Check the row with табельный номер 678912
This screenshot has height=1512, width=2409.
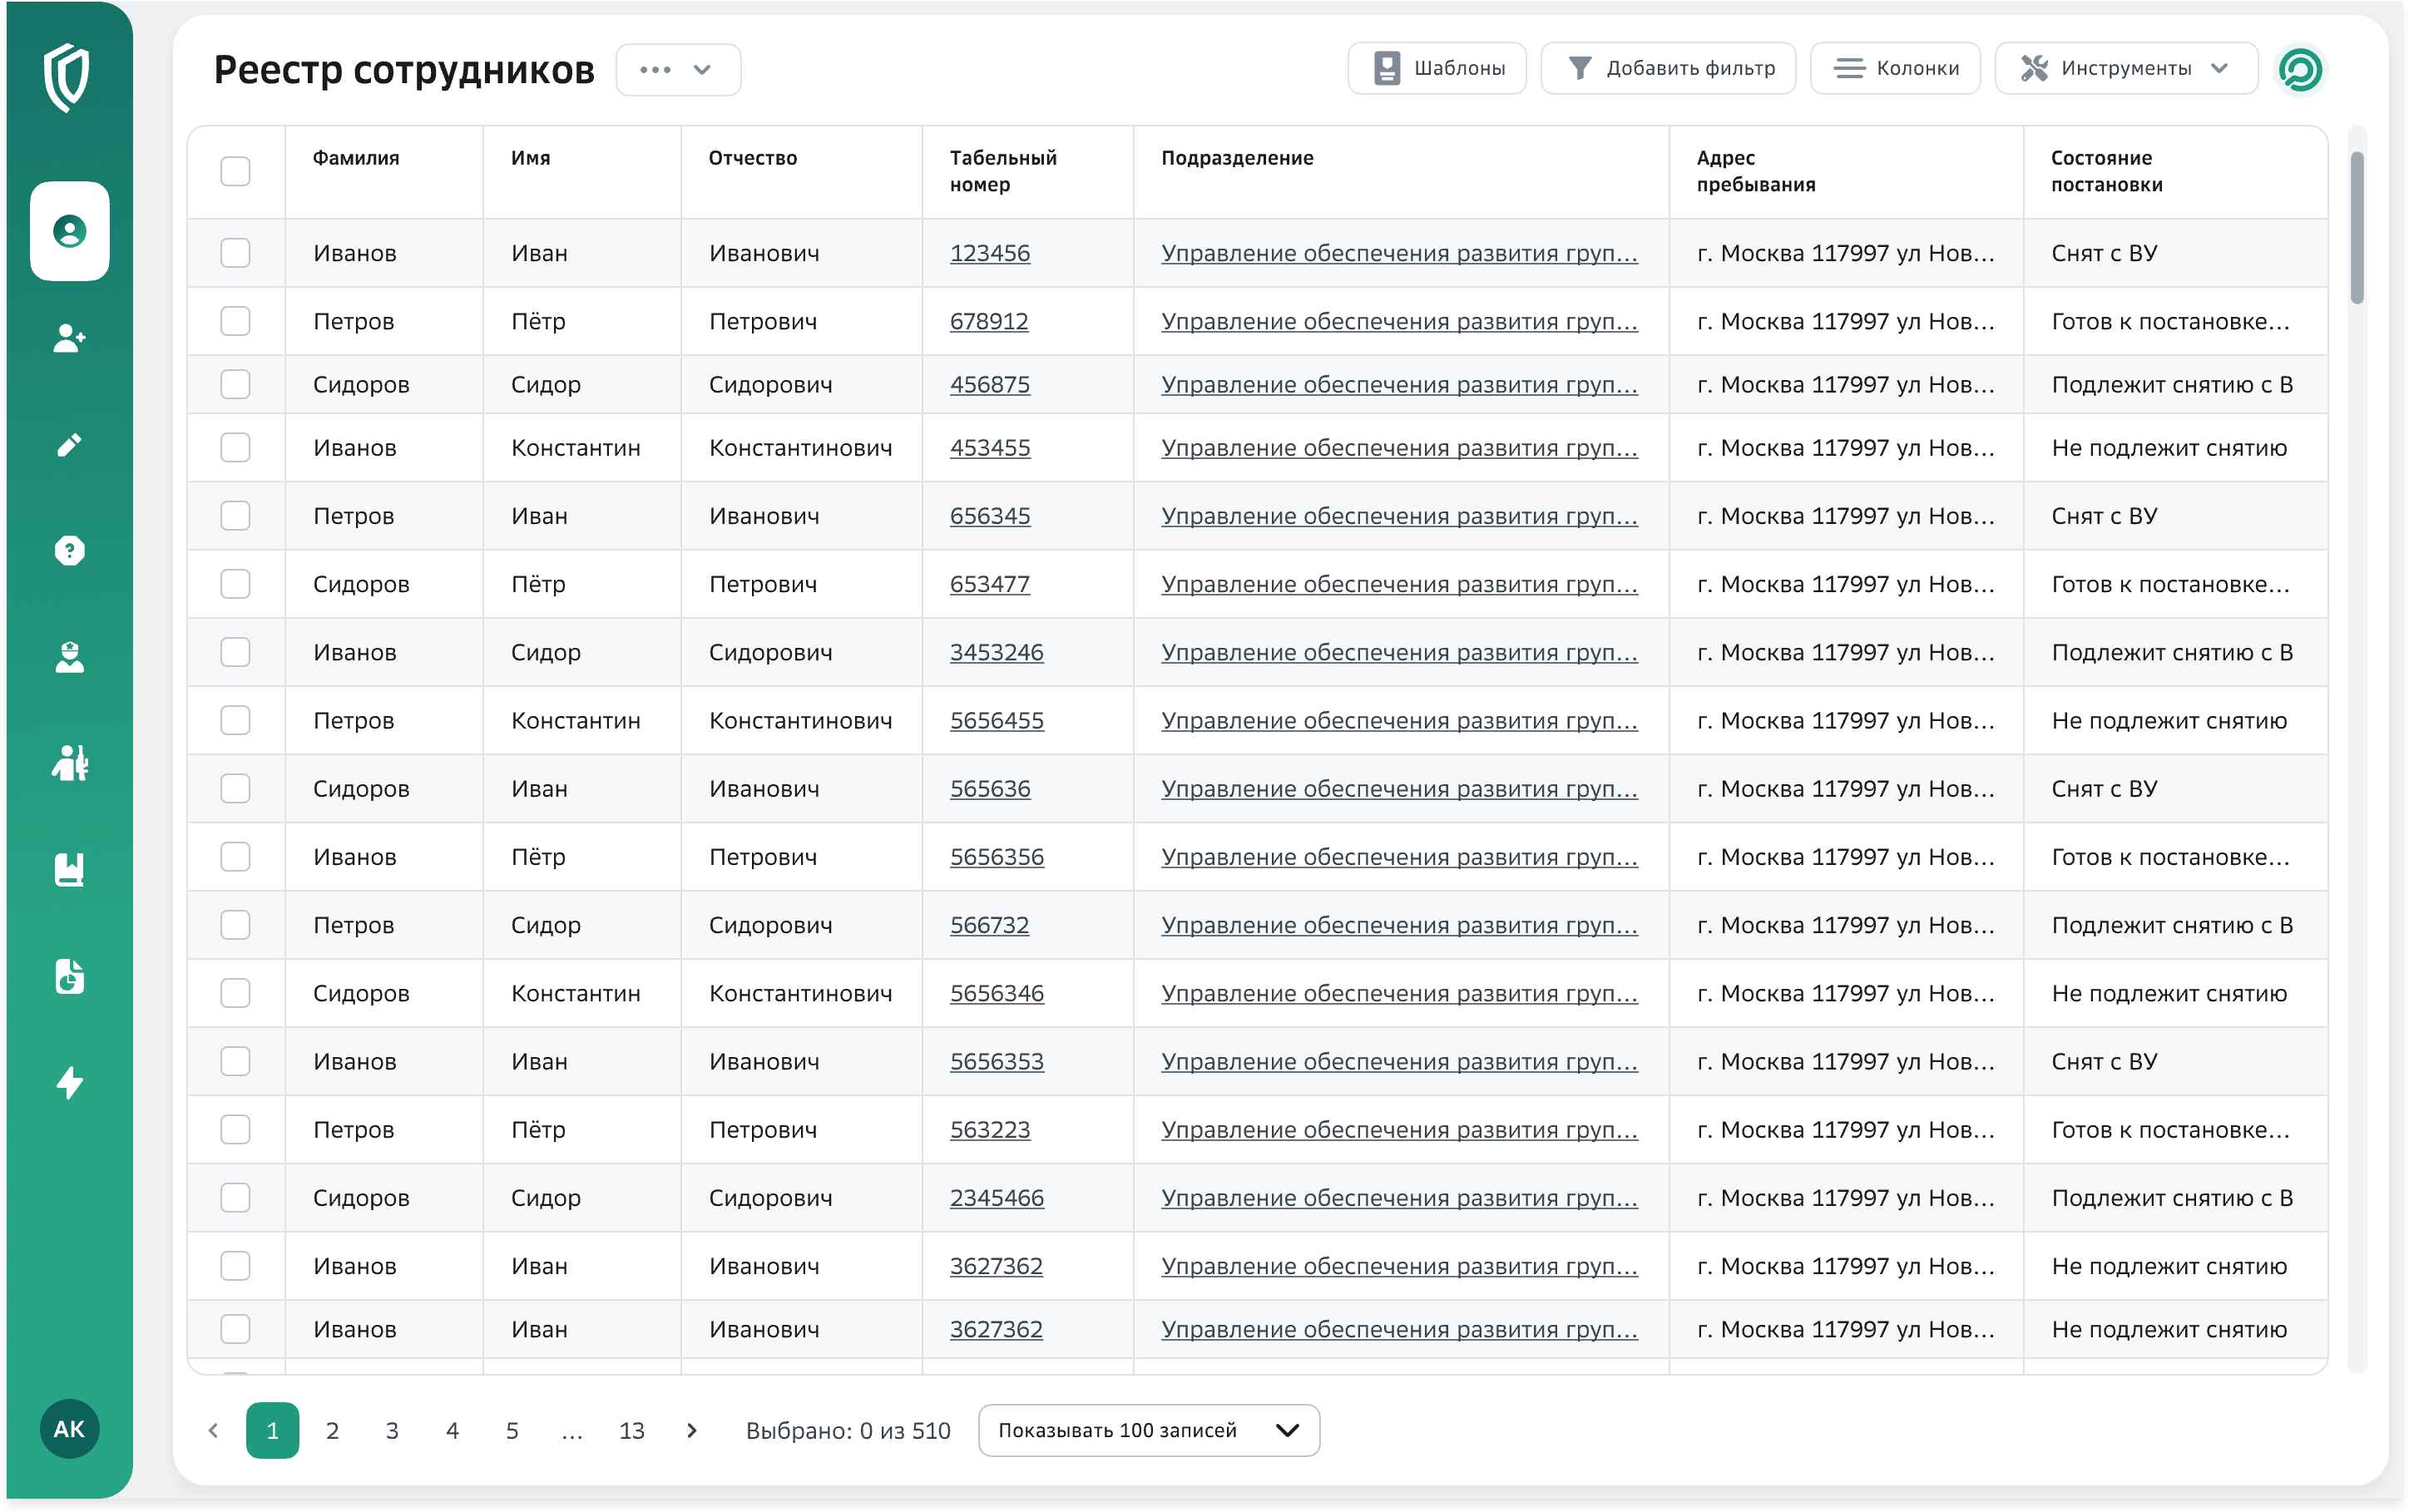tap(235, 321)
